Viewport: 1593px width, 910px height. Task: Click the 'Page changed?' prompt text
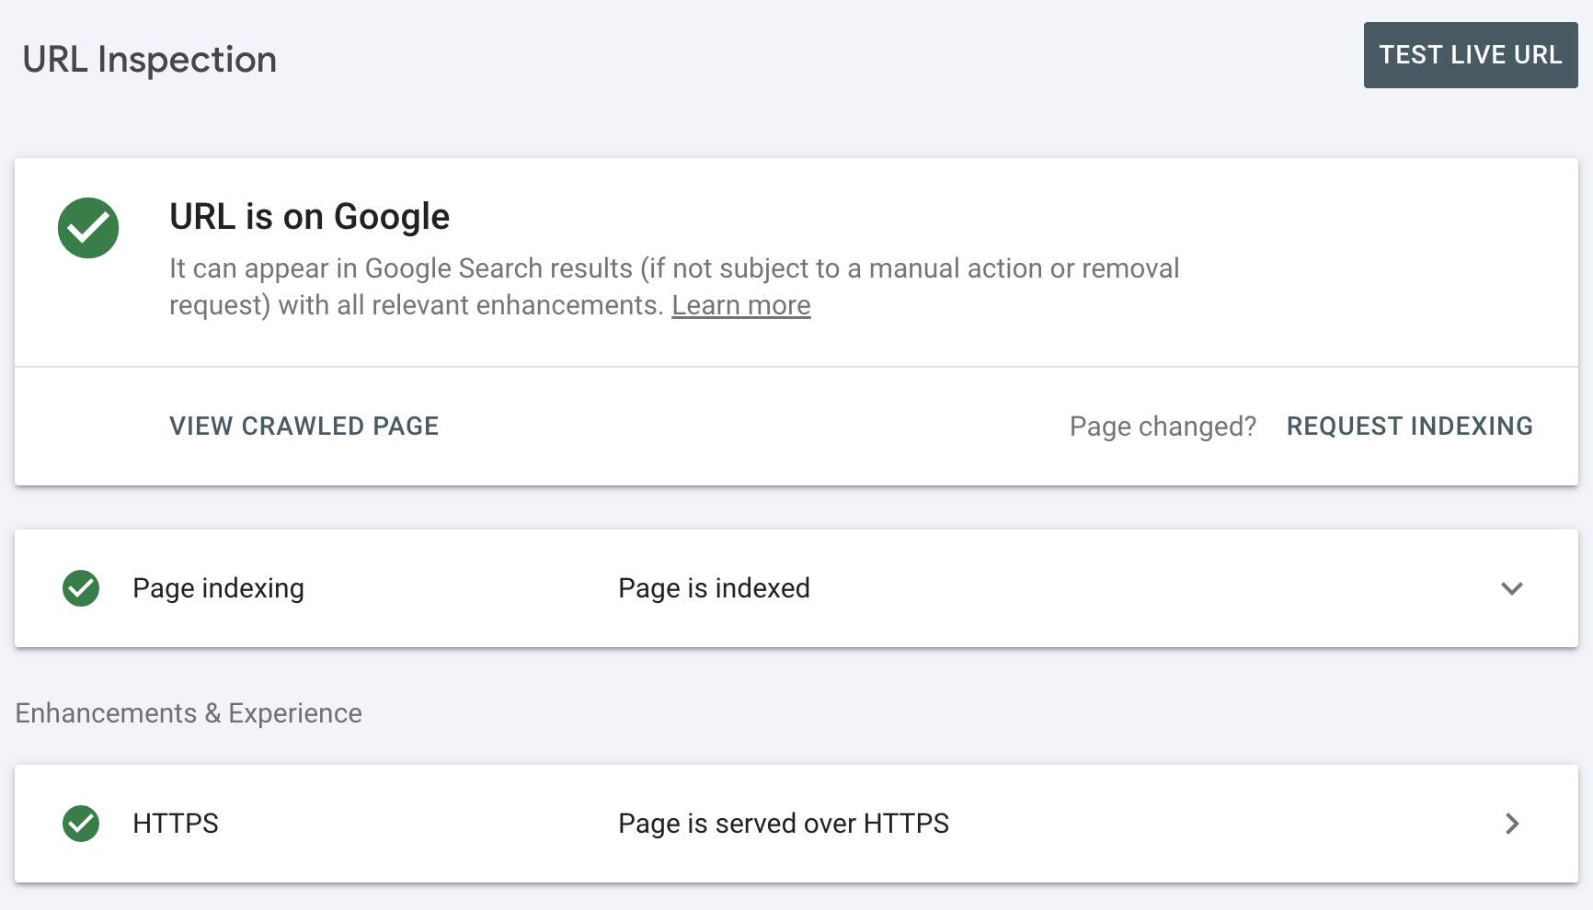pyautogui.click(x=1163, y=427)
